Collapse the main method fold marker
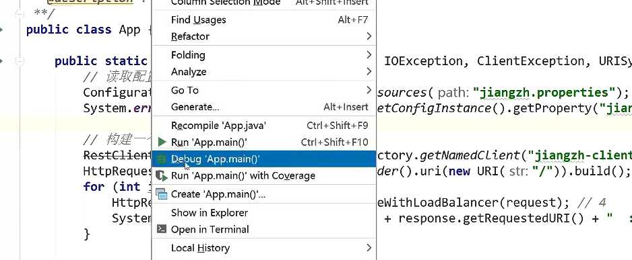The image size is (632, 260). point(20,61)
